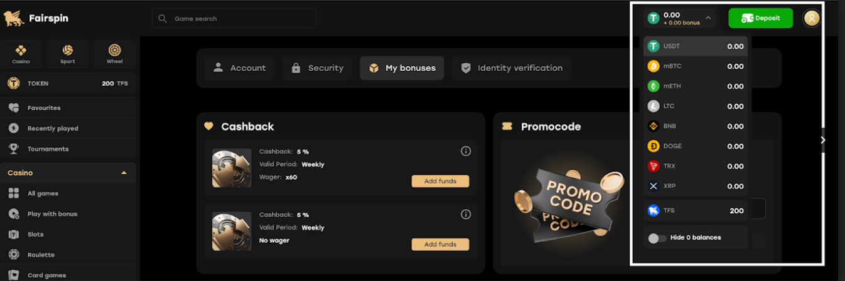Image resolution: width=845 pixels, height=281 pixels.
Task: Open the Account tab
Action: (x=239, y=68)
